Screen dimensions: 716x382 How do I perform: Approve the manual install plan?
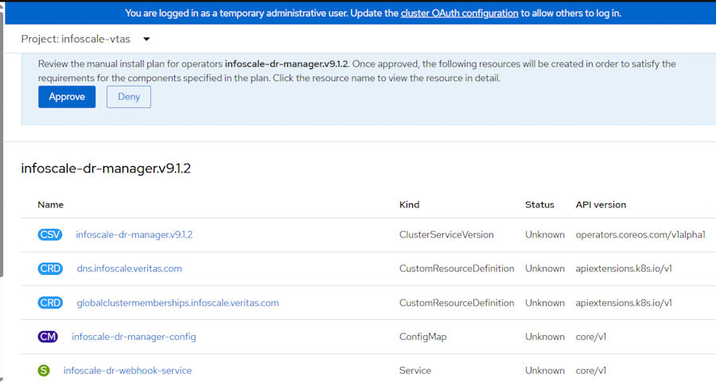(x=67, y=97)
